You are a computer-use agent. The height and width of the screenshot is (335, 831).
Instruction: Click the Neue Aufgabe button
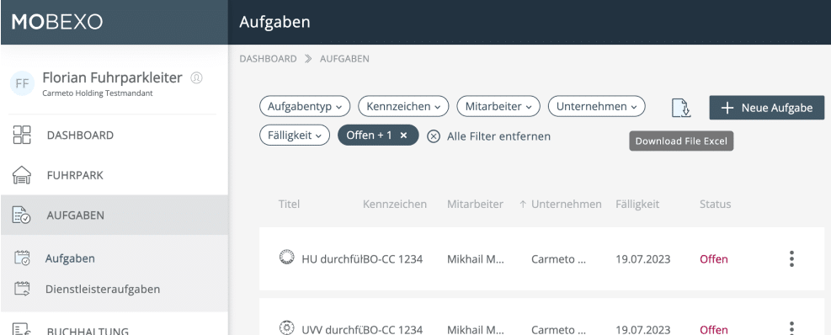pyautogui.click(x=767, y=108)
